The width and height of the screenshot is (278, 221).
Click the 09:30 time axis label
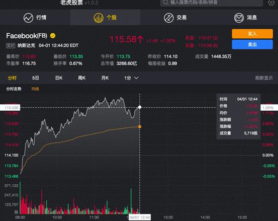pos(20,217)
